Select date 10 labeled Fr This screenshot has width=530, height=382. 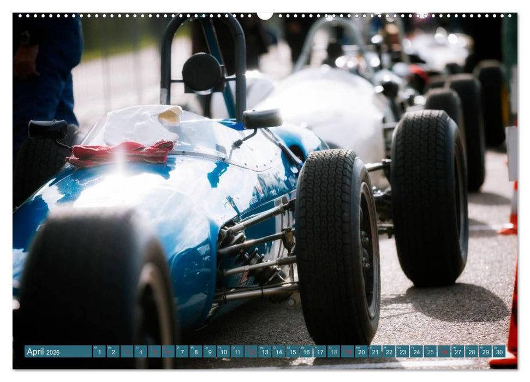pyautogui.click(x=223, y=353)
